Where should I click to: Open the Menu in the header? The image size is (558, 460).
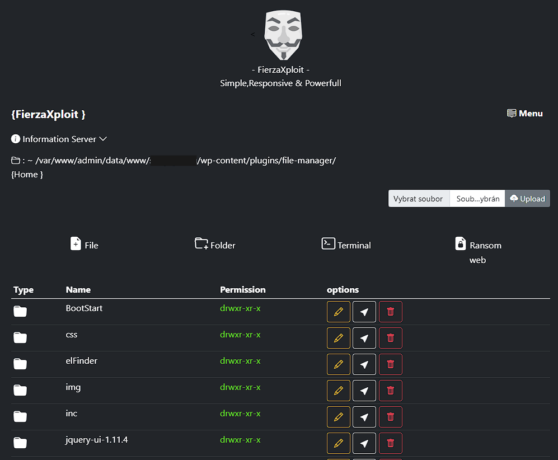[x=524, y=114]
